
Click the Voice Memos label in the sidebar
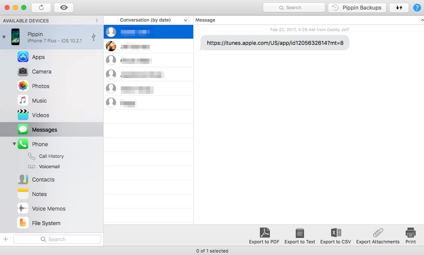(49, 208)
